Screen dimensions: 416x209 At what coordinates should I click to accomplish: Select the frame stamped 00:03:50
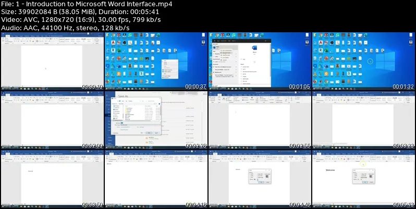(x=52, y=179)
